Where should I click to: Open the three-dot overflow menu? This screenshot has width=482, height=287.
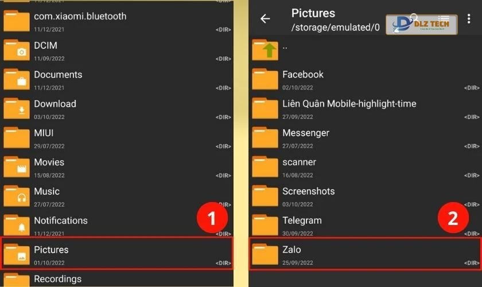point(469,20)
